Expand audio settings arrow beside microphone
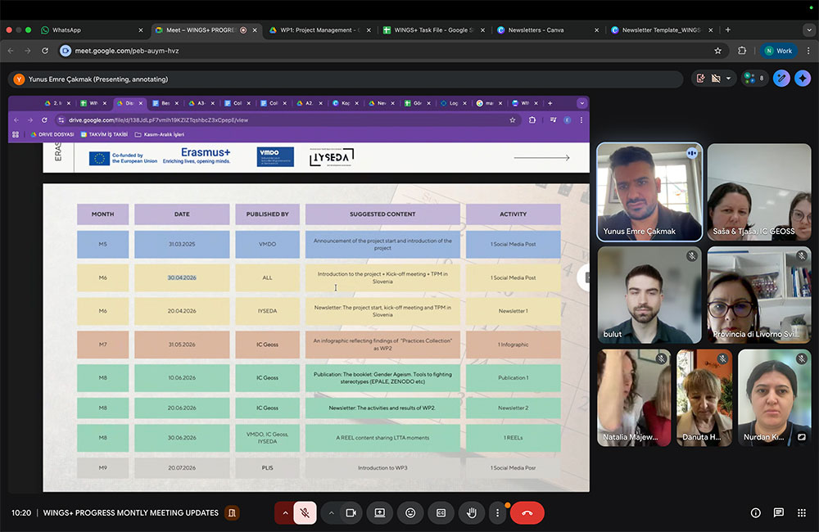 pos(285,513)
